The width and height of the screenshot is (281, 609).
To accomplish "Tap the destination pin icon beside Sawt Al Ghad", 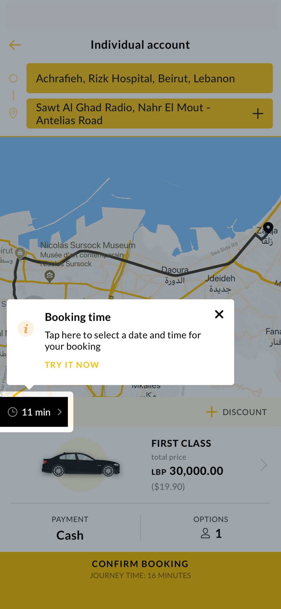I will point(13,113).
